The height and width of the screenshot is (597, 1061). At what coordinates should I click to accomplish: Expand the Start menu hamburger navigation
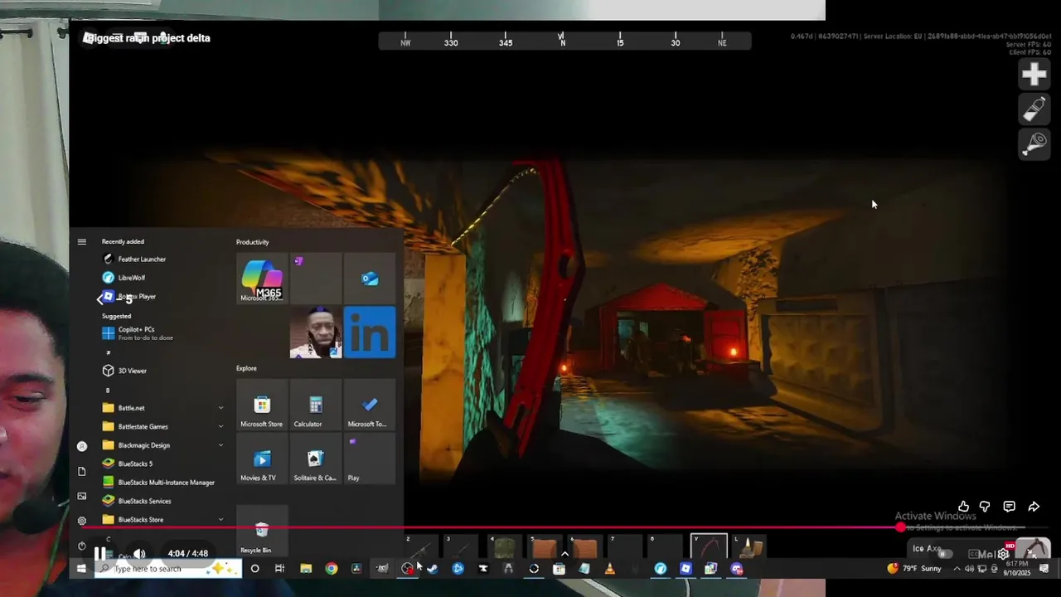pos(81,242)
